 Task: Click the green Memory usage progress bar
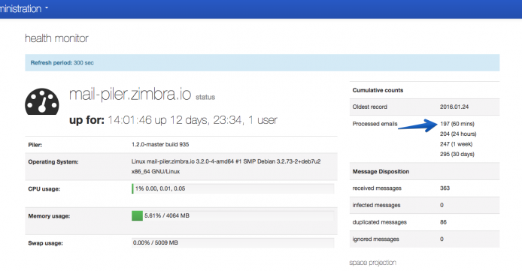pyautogui.click(x=137, y=216)
